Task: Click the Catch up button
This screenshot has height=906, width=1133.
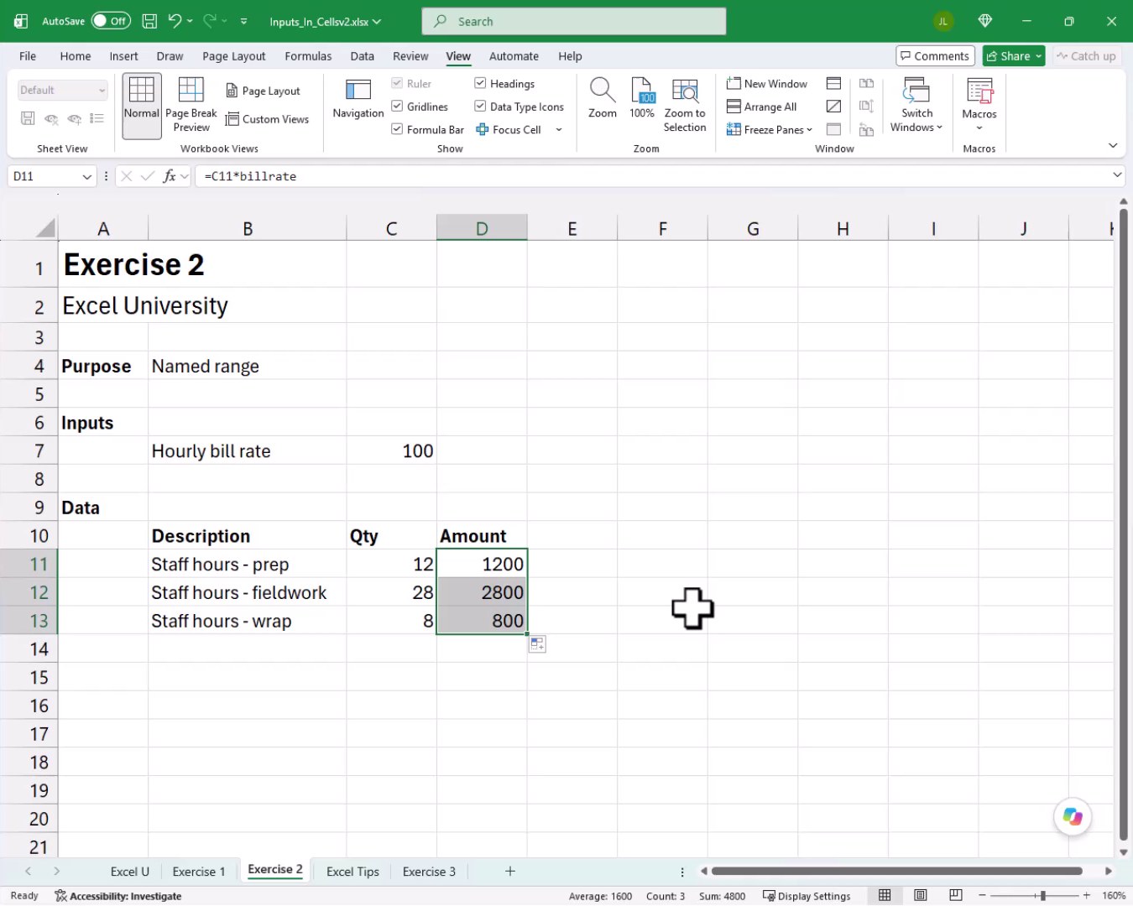Action: (1086, 56)
